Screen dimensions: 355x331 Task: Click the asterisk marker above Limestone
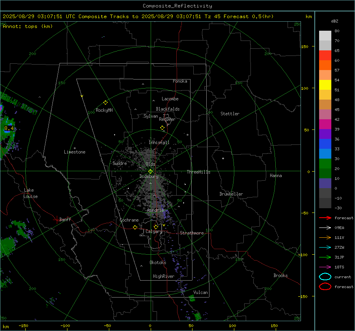pyautogui.click(x=75, y=148)
